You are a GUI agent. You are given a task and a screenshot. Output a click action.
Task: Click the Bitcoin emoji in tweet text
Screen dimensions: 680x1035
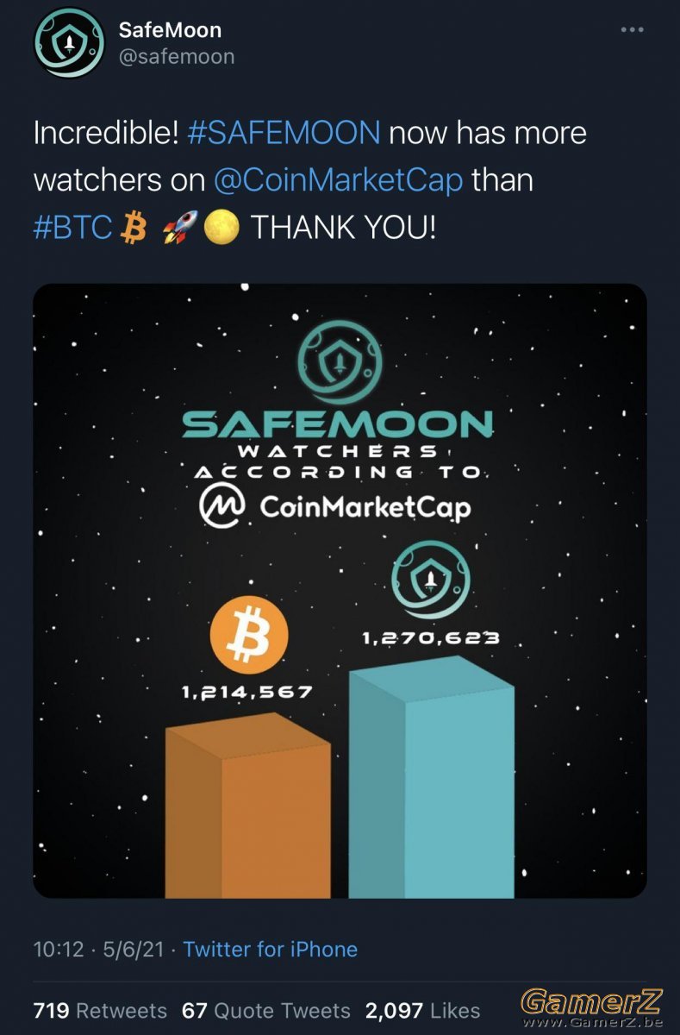(x=134, y=227)
